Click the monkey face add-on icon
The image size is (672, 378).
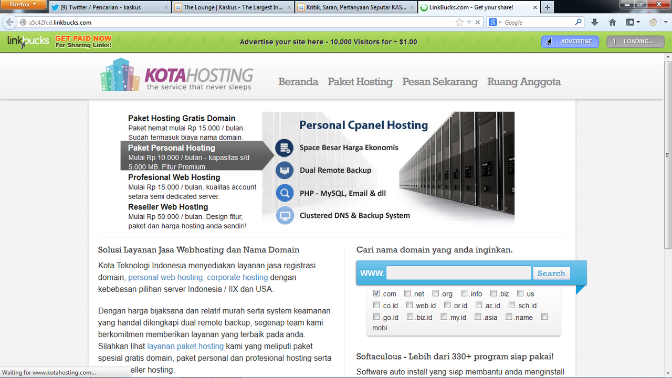click(x=653, y=23)
